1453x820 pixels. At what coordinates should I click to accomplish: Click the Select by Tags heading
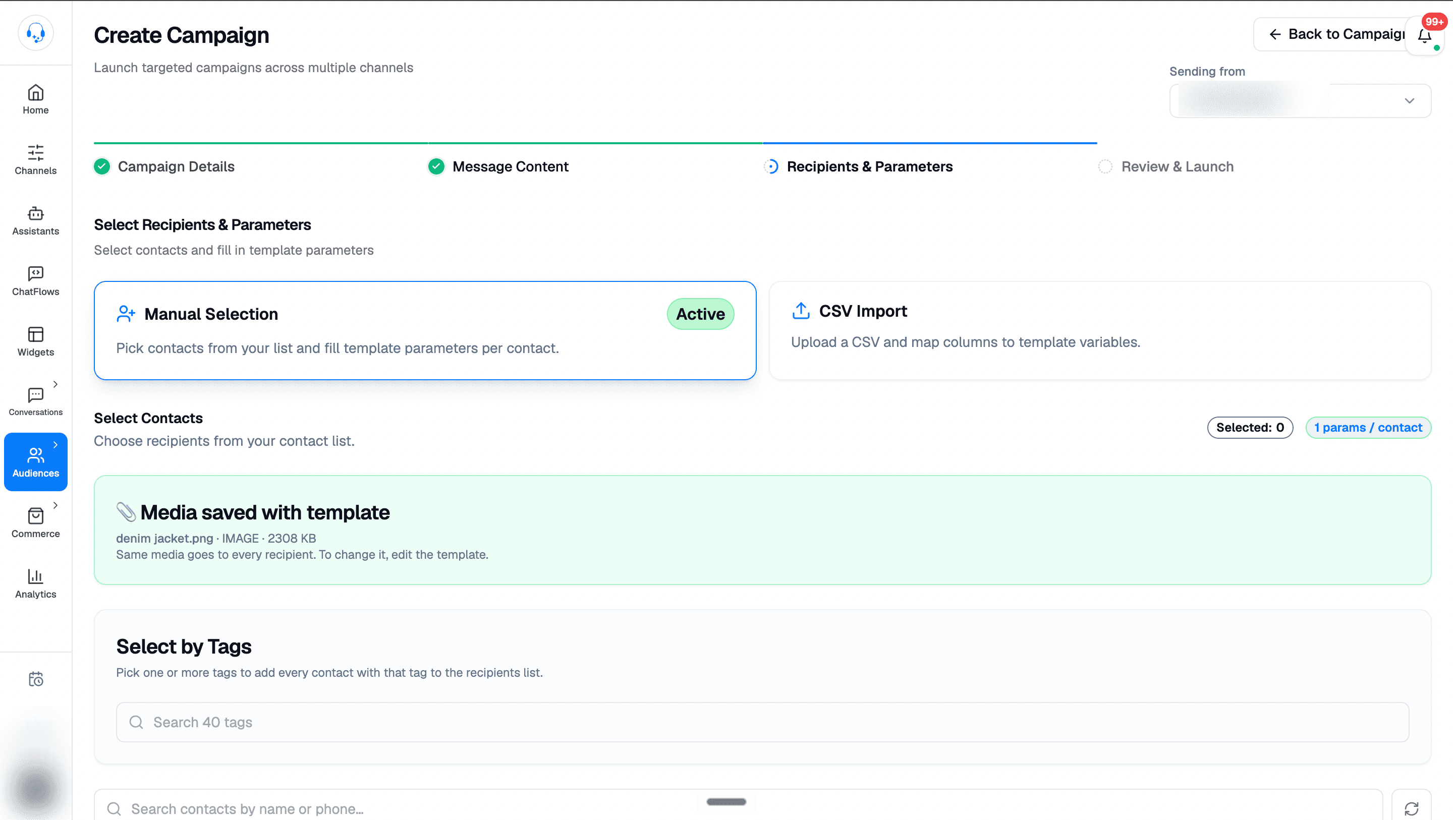click(x=184, y=647)
